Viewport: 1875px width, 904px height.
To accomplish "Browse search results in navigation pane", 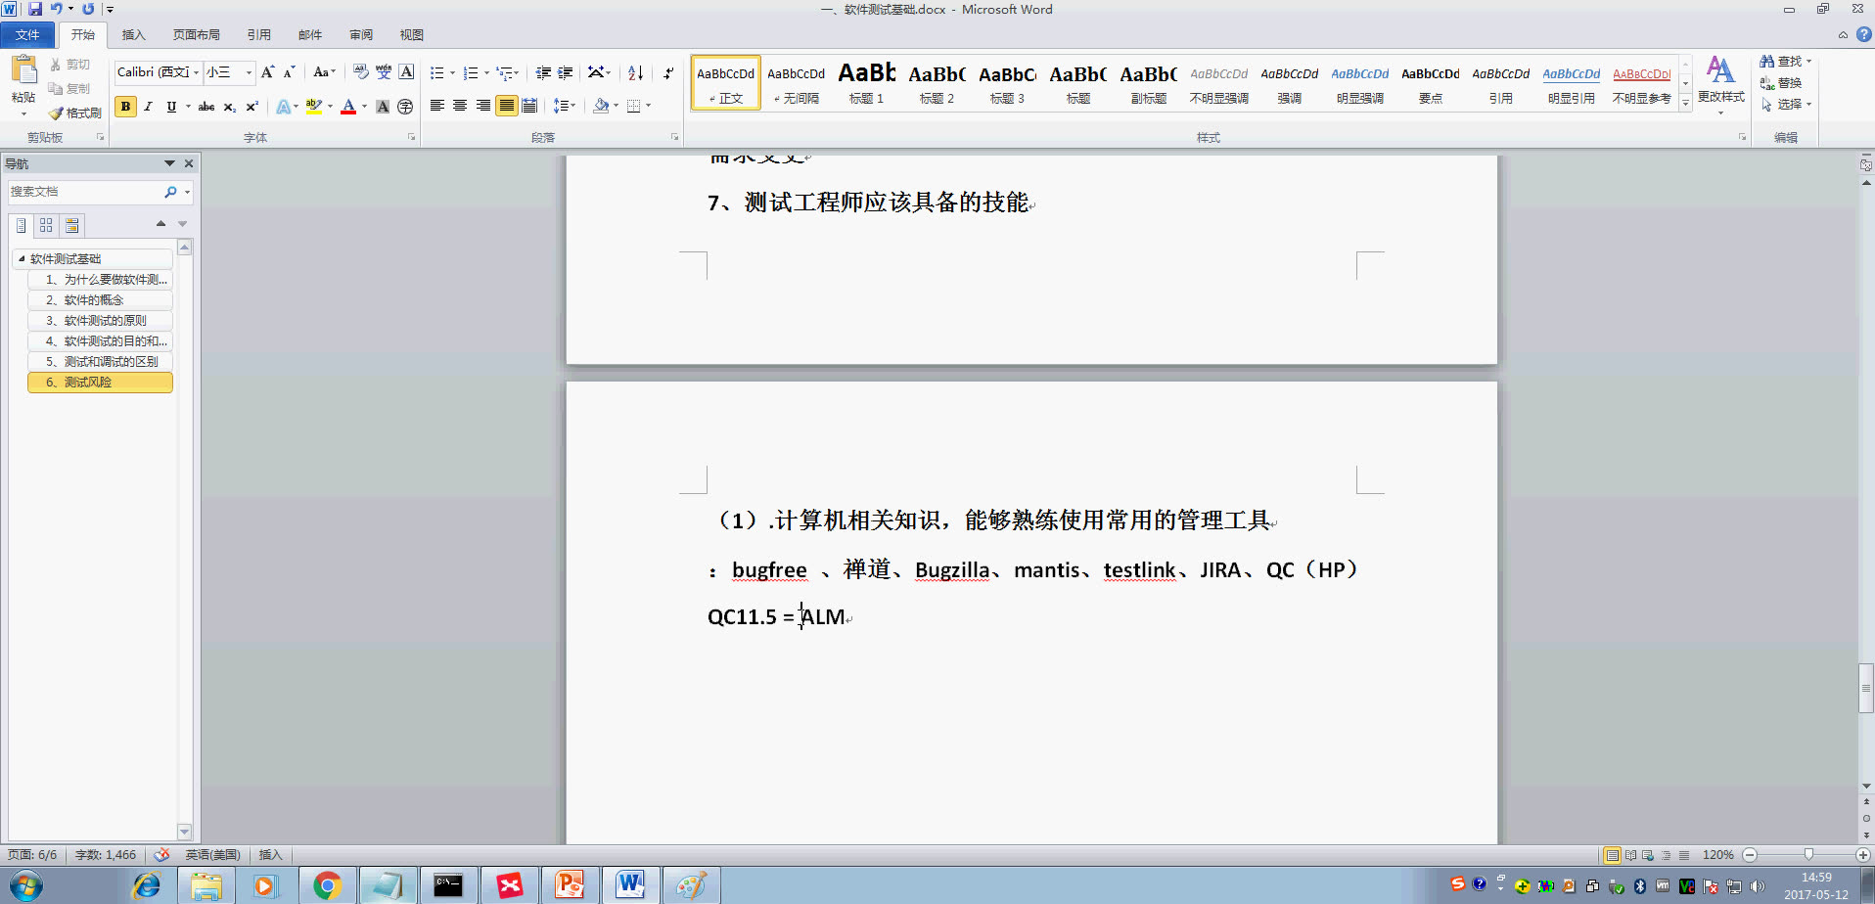I will tap(71, 225).
